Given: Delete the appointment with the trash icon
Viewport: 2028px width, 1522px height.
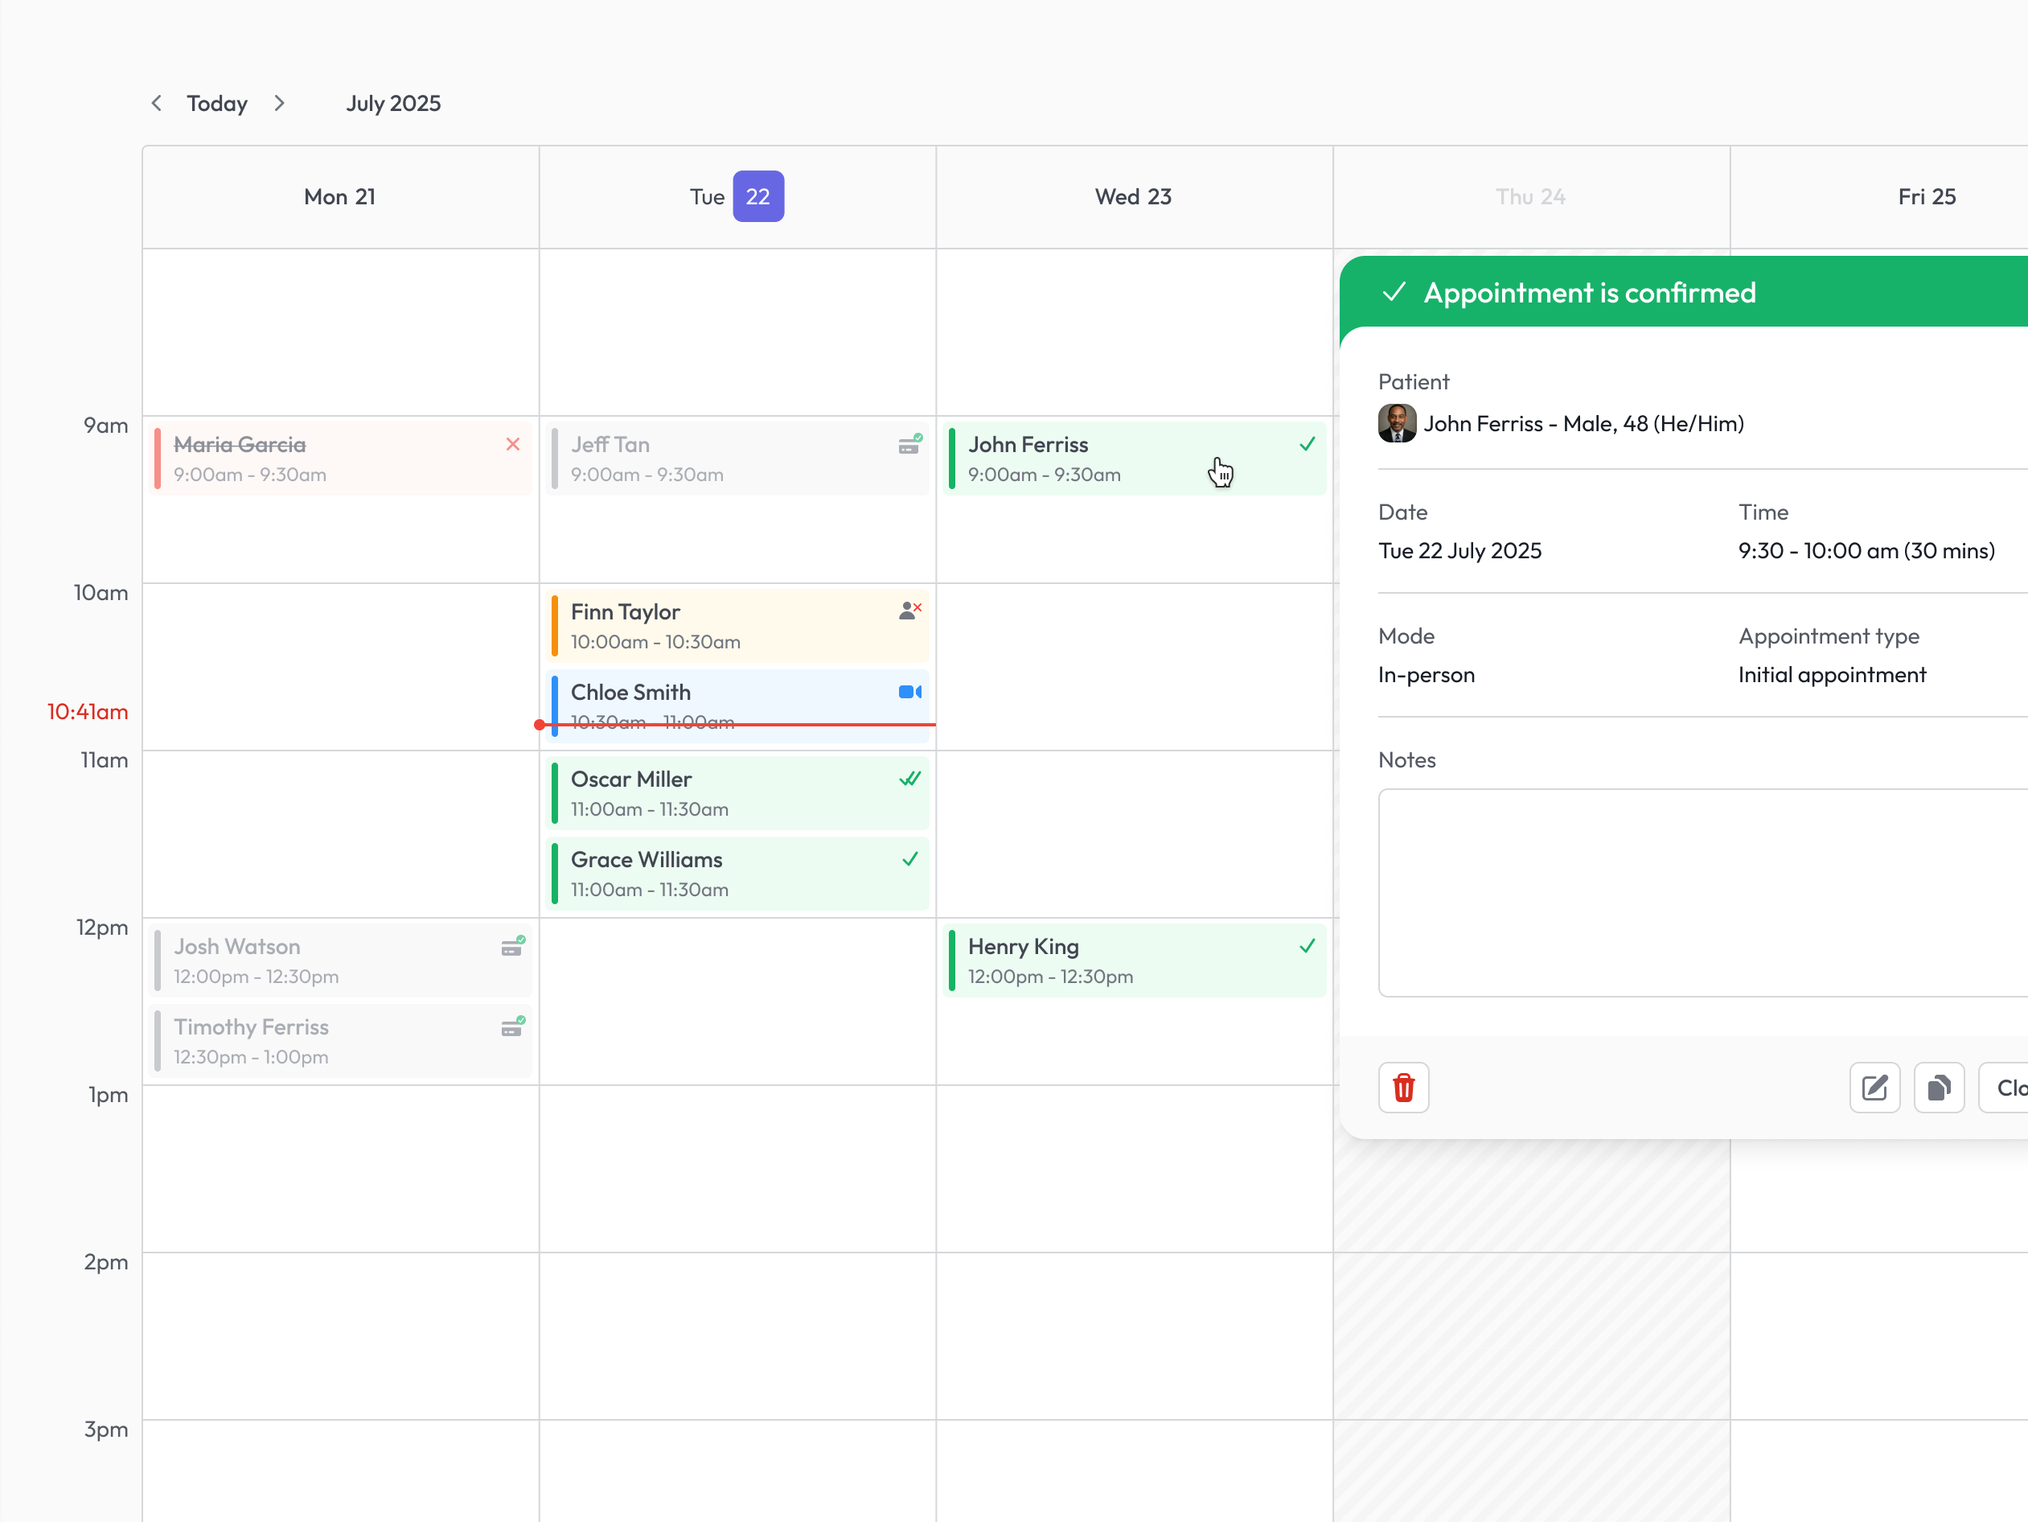Looking at the screenshot, I should (x=1402, y=1087).
